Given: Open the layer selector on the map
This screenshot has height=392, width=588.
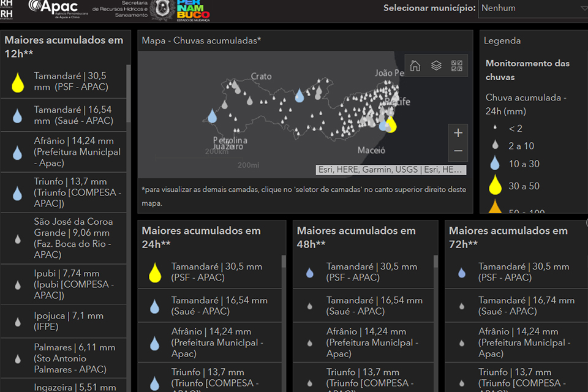Looking at the screenshot, I should [x=435, y=66].
